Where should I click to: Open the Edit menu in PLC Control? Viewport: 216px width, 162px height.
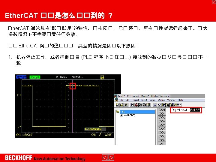click(x=127, y=100)
